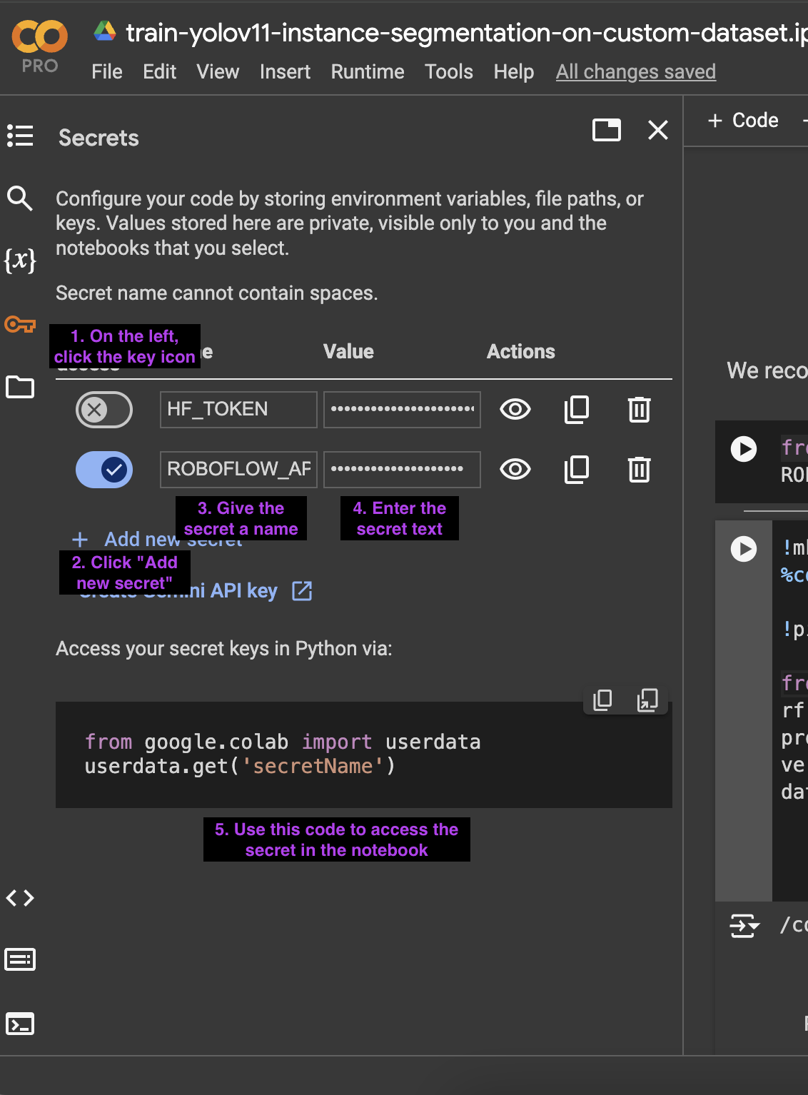Open the Tools menu
Image resolution: width=808 pixels, height=1095 pixels.
point(448,72)
